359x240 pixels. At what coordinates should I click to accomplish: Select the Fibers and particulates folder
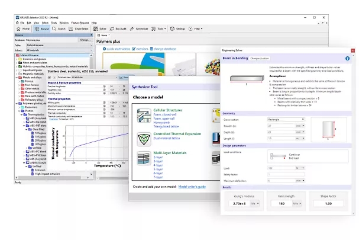[x=34, y=63]
